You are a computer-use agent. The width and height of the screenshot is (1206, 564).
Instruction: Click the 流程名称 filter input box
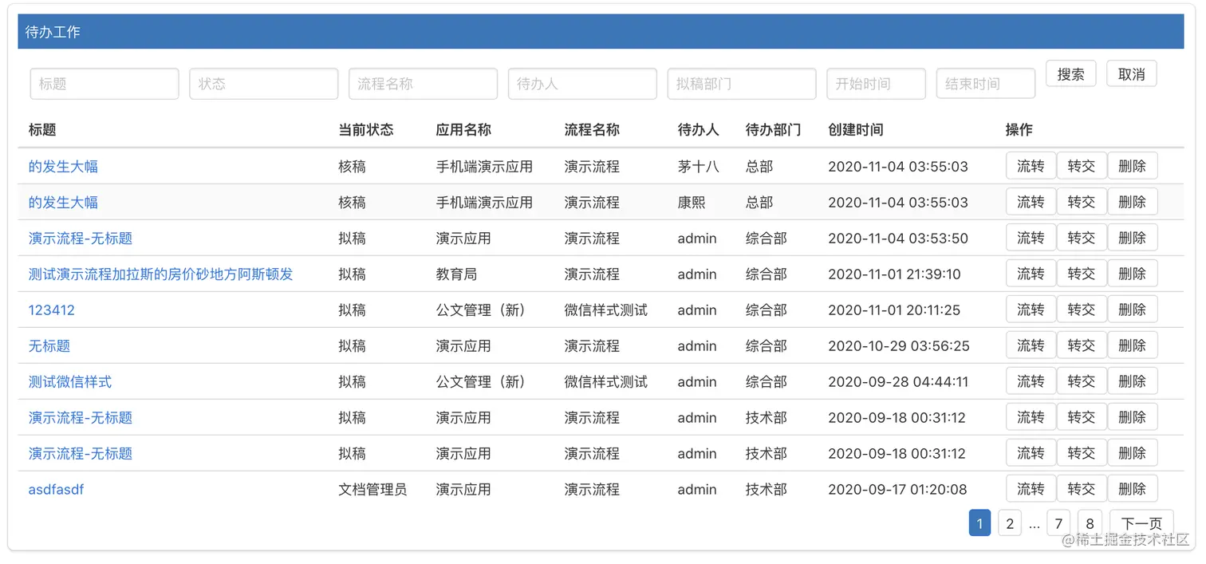423,84
